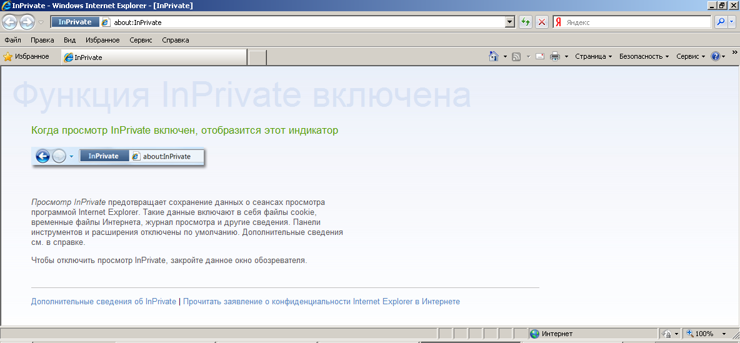Viewport: 740px width, 343px height.
Task: Open the Internet Explorer privacy statement link
Action: [x=321, y=302]
